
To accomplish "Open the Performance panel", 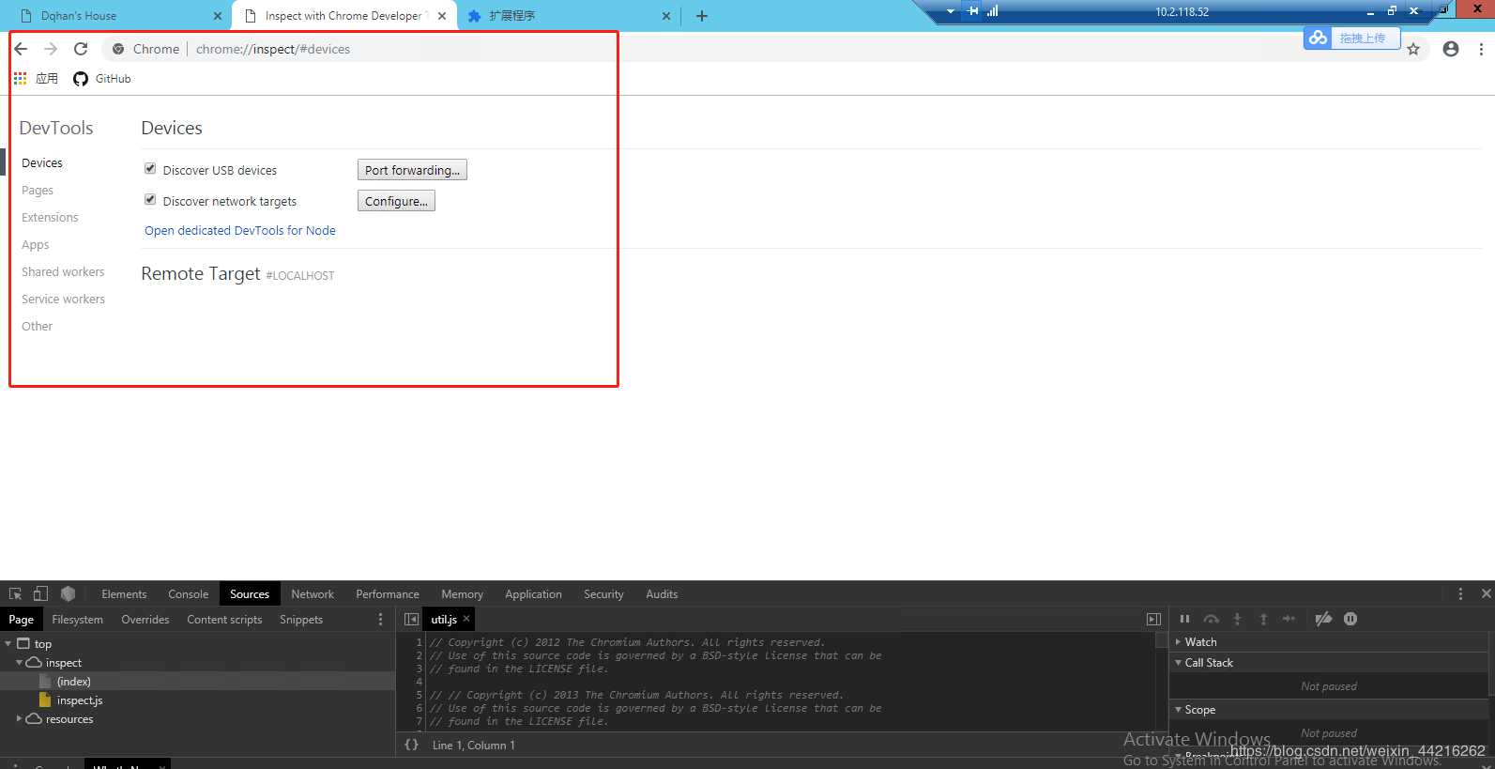I will 388,594.
